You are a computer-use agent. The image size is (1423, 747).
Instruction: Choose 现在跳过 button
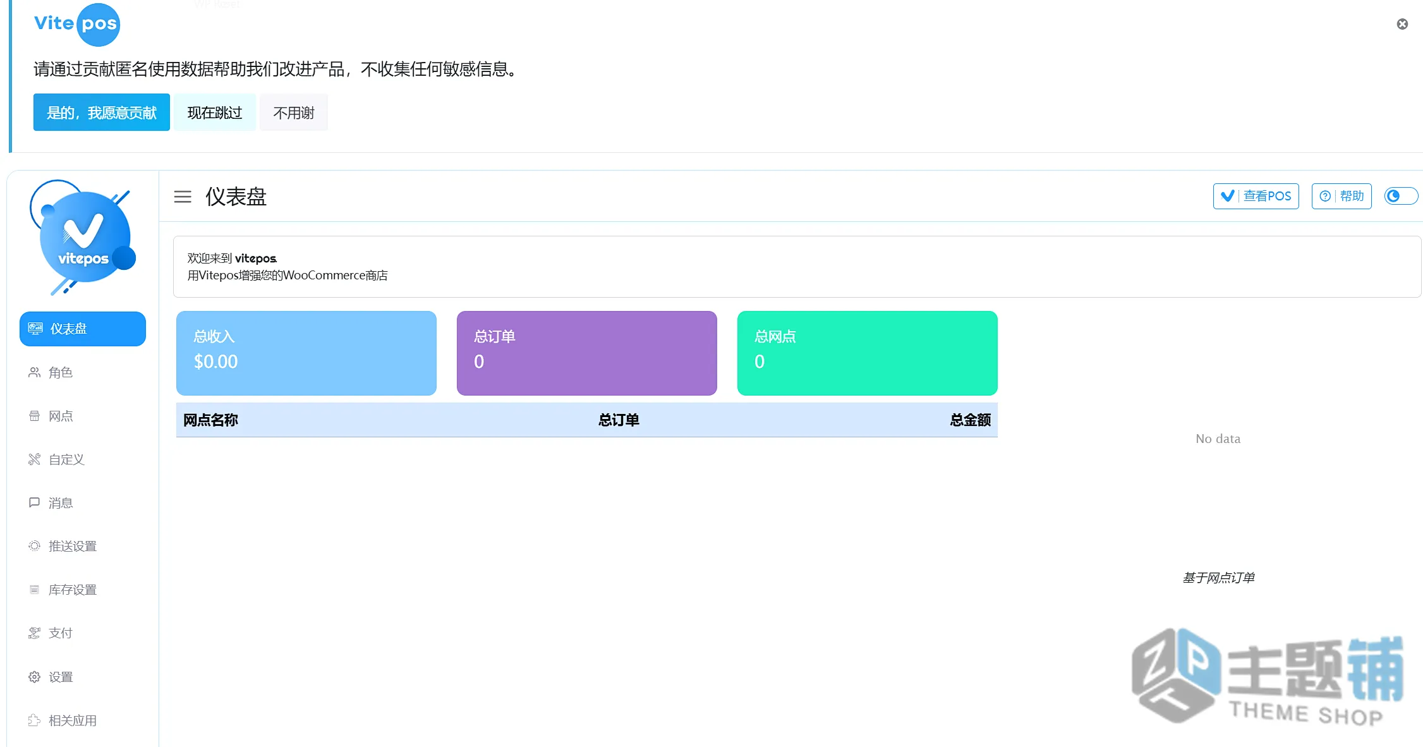(x=215, y=112)
